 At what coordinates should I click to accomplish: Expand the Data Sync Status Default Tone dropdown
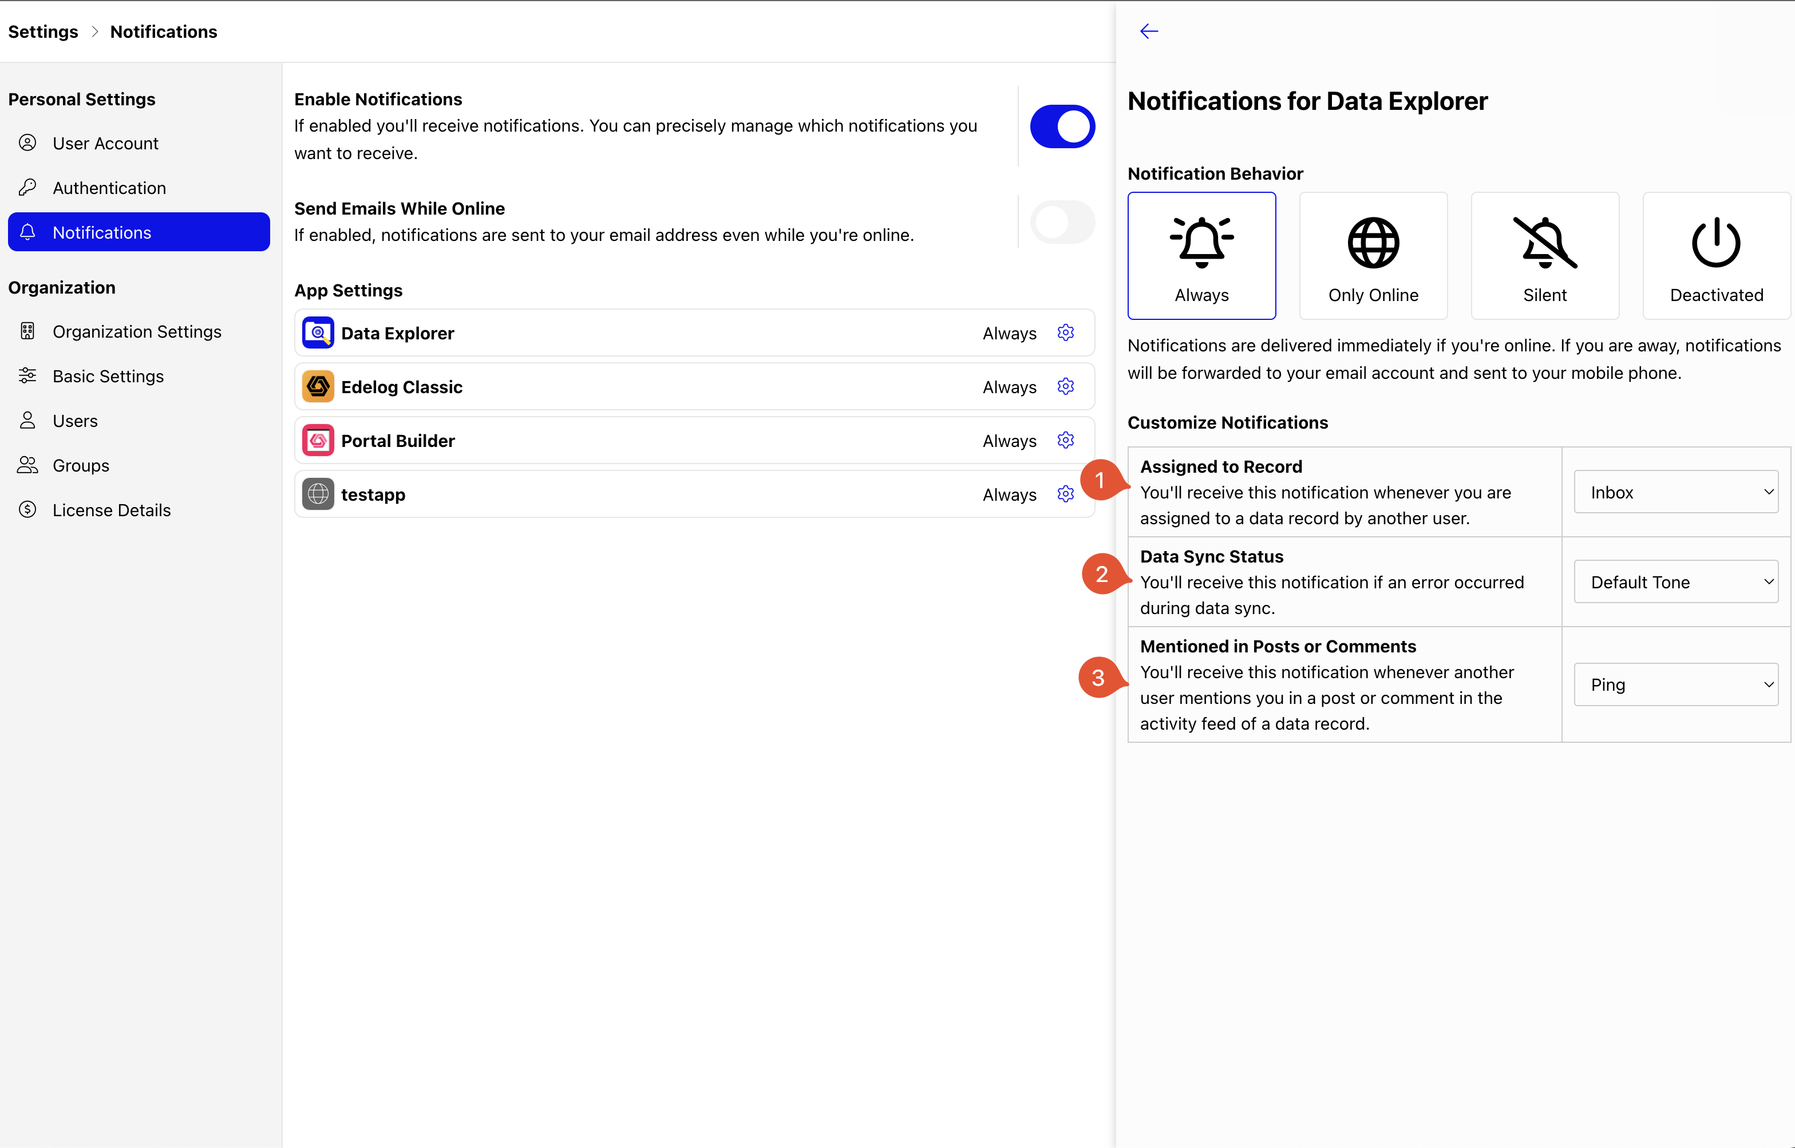(x=1676, y=581)
